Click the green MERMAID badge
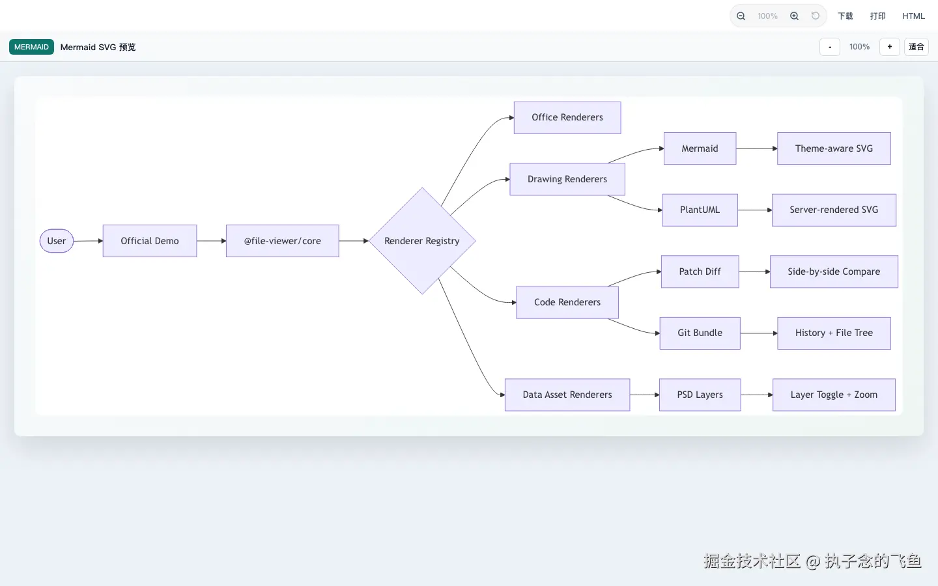The height and width of the screenshot is (586, 938). point(31,47)
